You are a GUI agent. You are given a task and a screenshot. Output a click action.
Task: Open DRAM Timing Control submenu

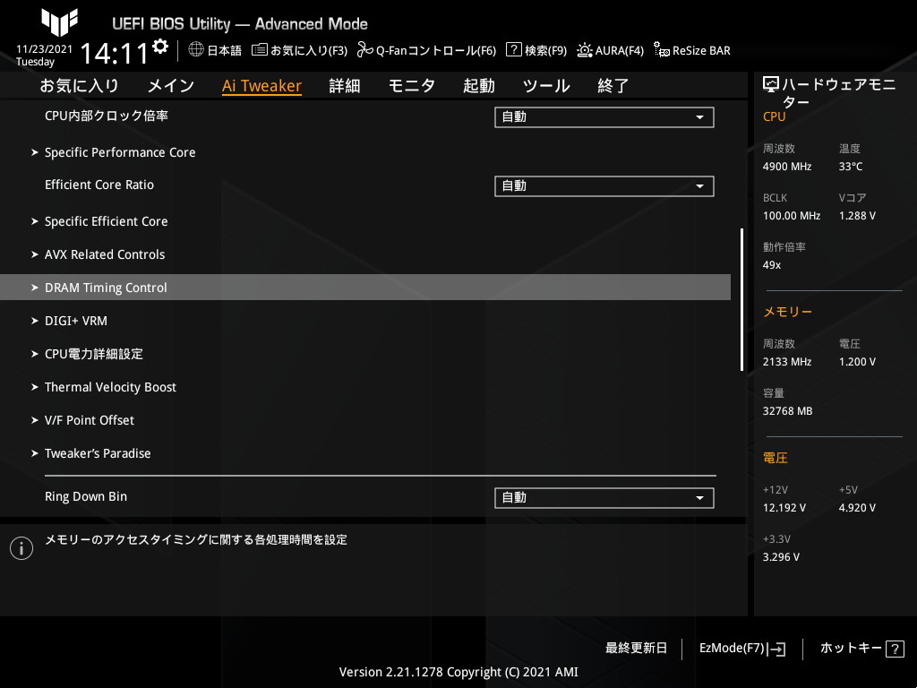(365, 288)
